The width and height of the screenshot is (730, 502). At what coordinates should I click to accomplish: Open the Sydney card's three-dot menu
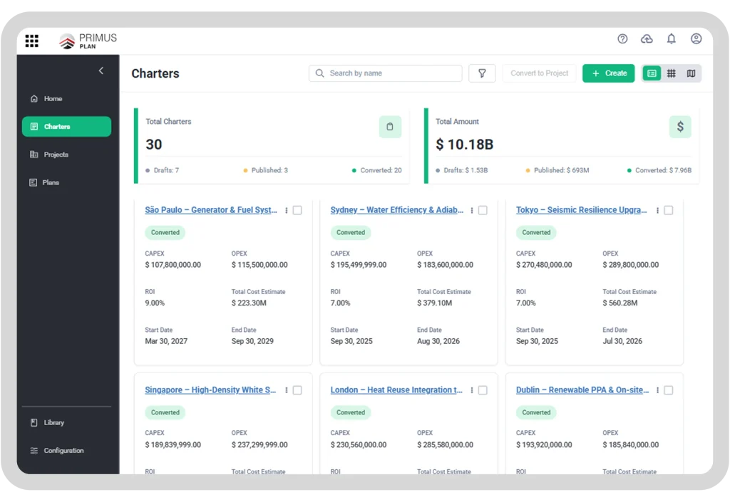[x=472, y=211]
